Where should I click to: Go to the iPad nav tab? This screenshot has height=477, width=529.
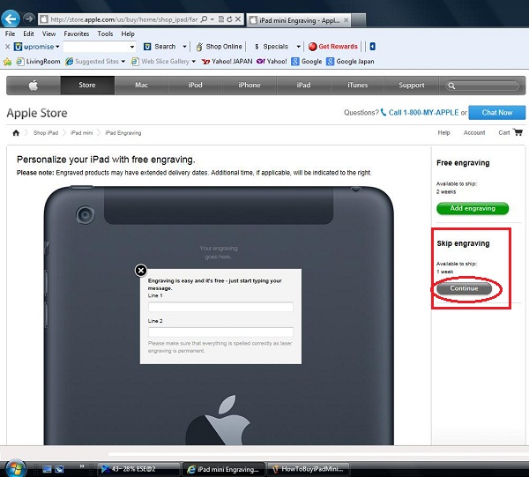[303, 85]
